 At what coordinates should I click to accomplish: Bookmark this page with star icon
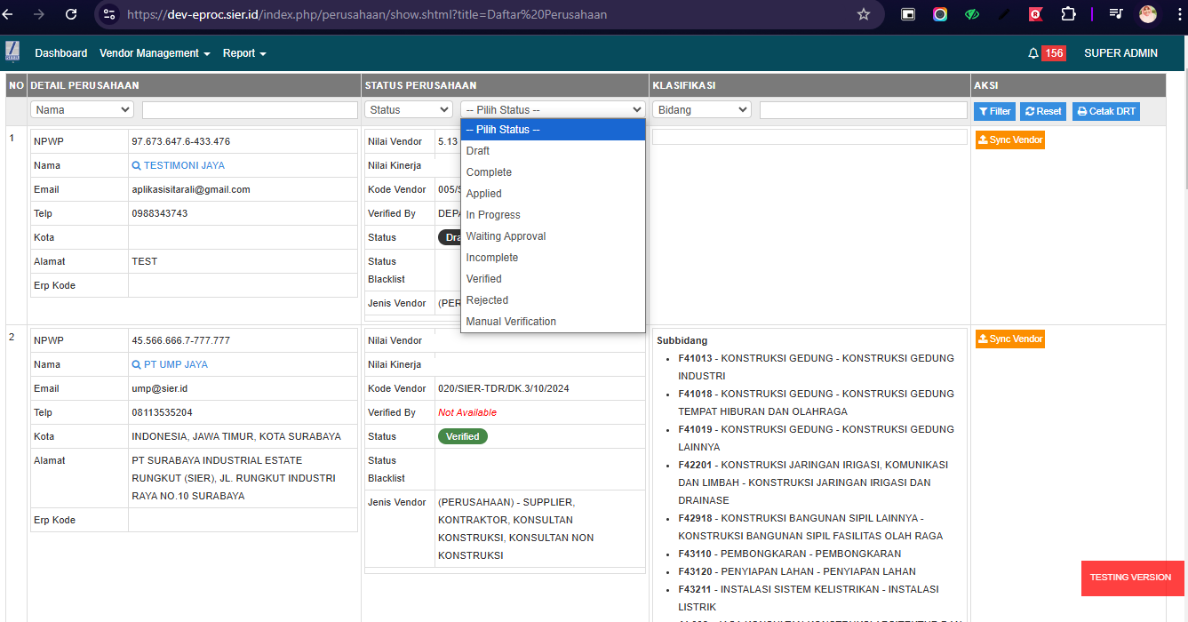click(x=863, y=14)
